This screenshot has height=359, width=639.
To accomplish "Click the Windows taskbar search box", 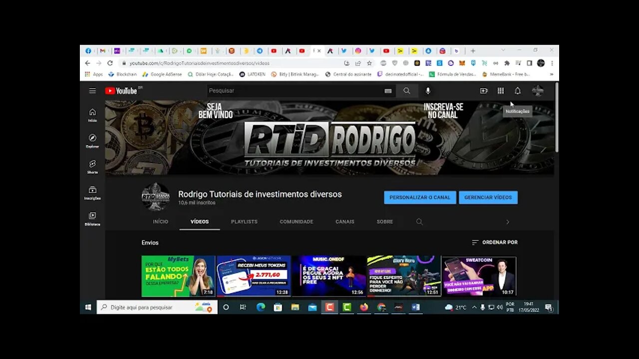I will pos(157,307).
